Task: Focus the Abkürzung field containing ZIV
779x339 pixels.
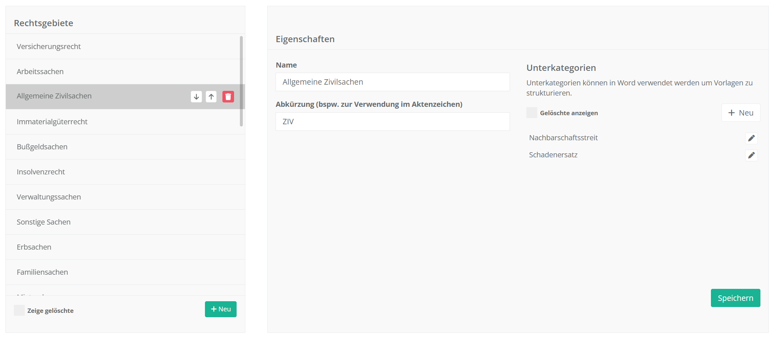Action: tap(392, 122)
